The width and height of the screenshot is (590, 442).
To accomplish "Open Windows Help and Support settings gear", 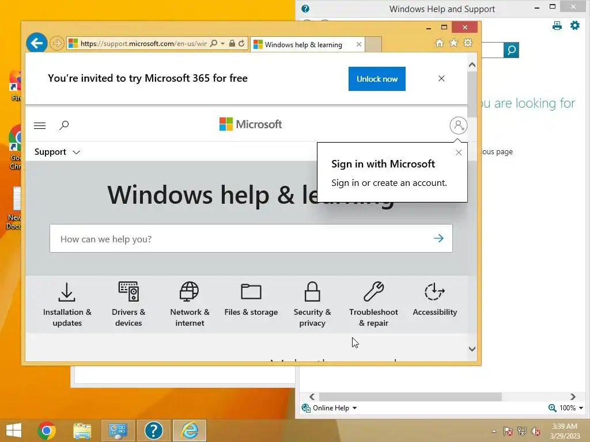I will pyautogui.click(x=574, y=25).
